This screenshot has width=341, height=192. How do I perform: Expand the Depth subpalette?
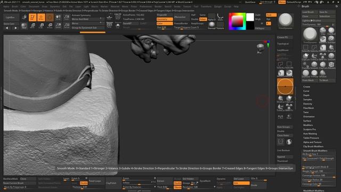306,95
